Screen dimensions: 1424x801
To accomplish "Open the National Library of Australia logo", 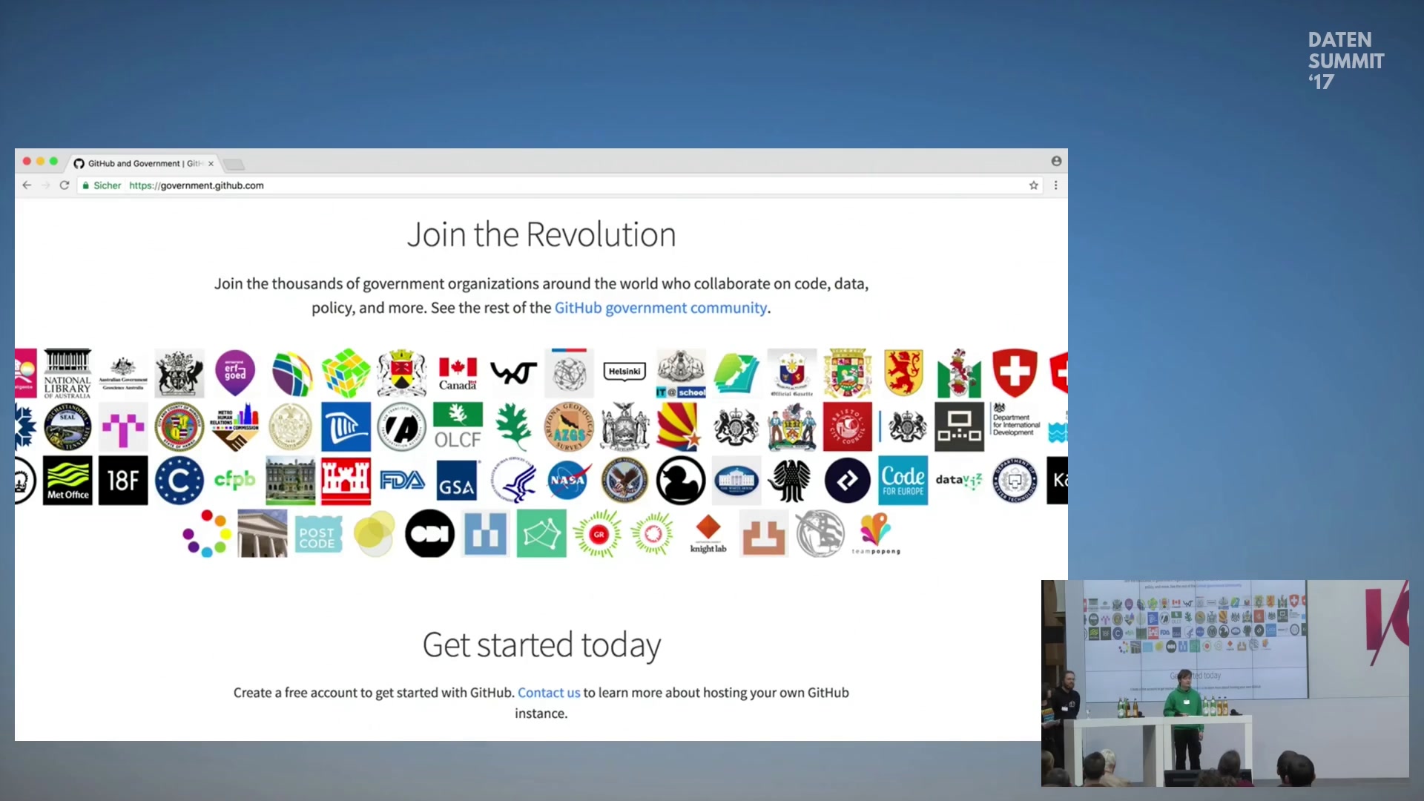I will coord(67,373).
